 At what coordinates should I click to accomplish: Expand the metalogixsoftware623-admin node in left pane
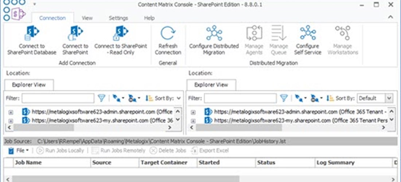coord(11,112)
